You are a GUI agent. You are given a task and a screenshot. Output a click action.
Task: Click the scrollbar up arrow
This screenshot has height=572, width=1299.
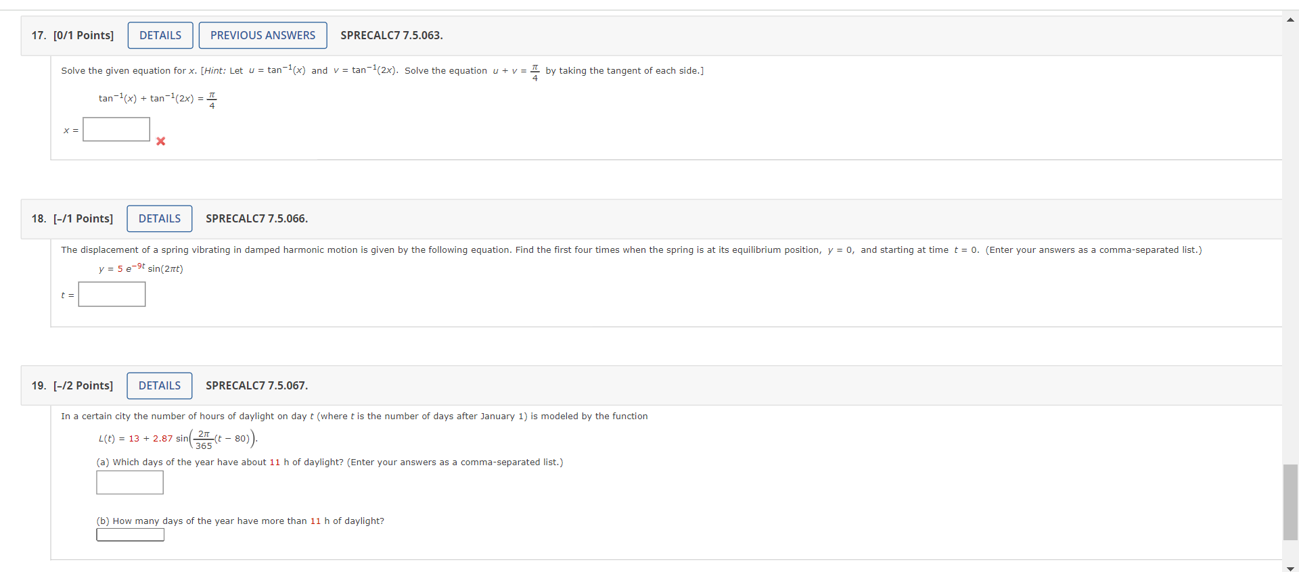click(x=1291, y=20)
